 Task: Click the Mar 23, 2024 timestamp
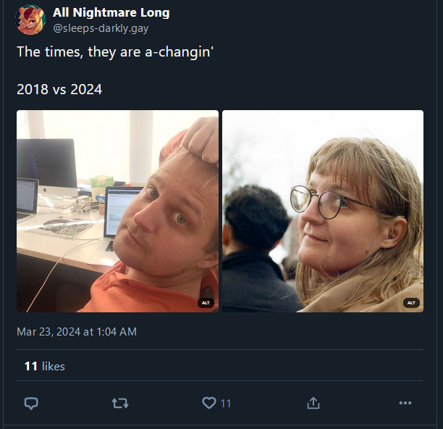(x=77, y=332)
